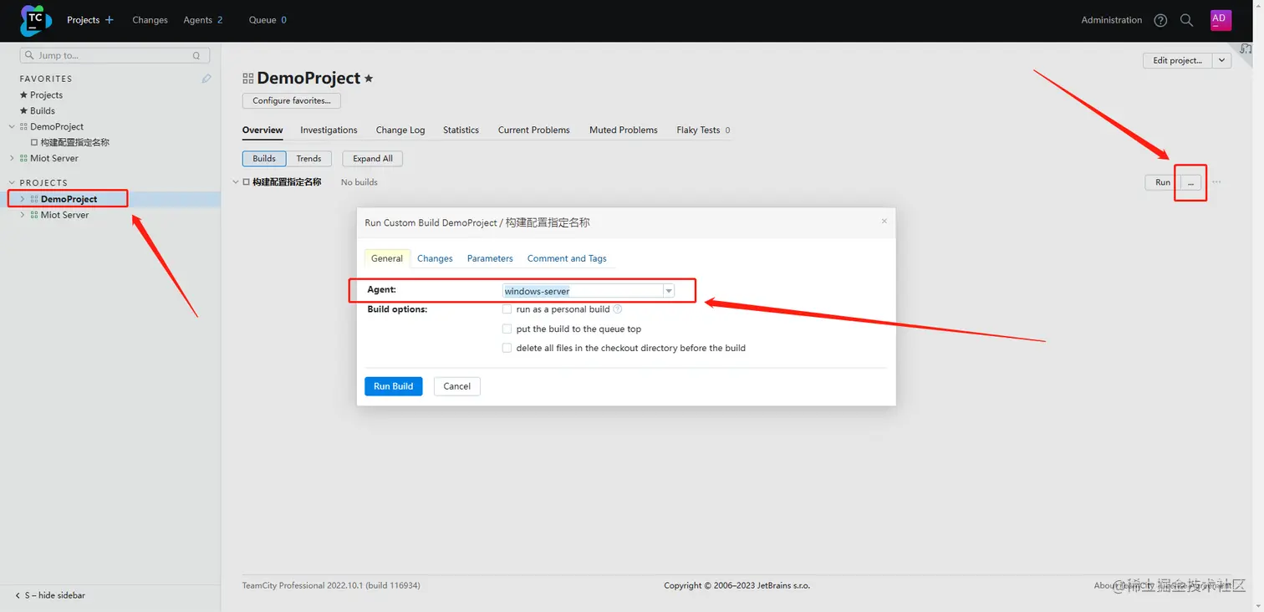Collapse the Projects section in sidebar
Image resolution: width=1264 pixels, height=612 pixels.
tap(12, 182)
